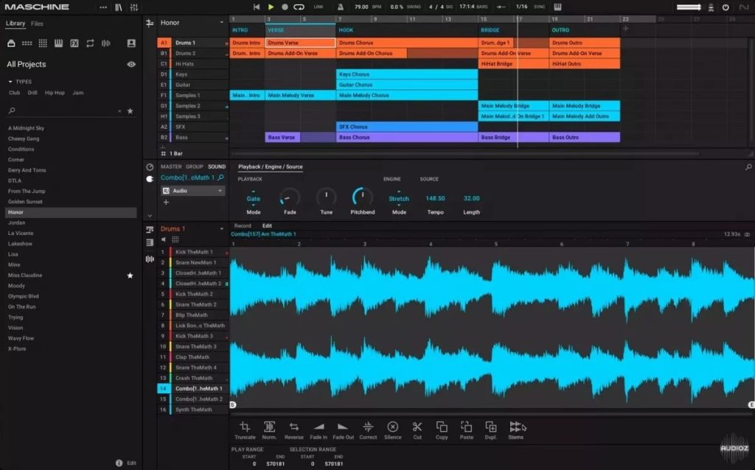Toggle favorite star on Miss Claudine

coord(131,276)
